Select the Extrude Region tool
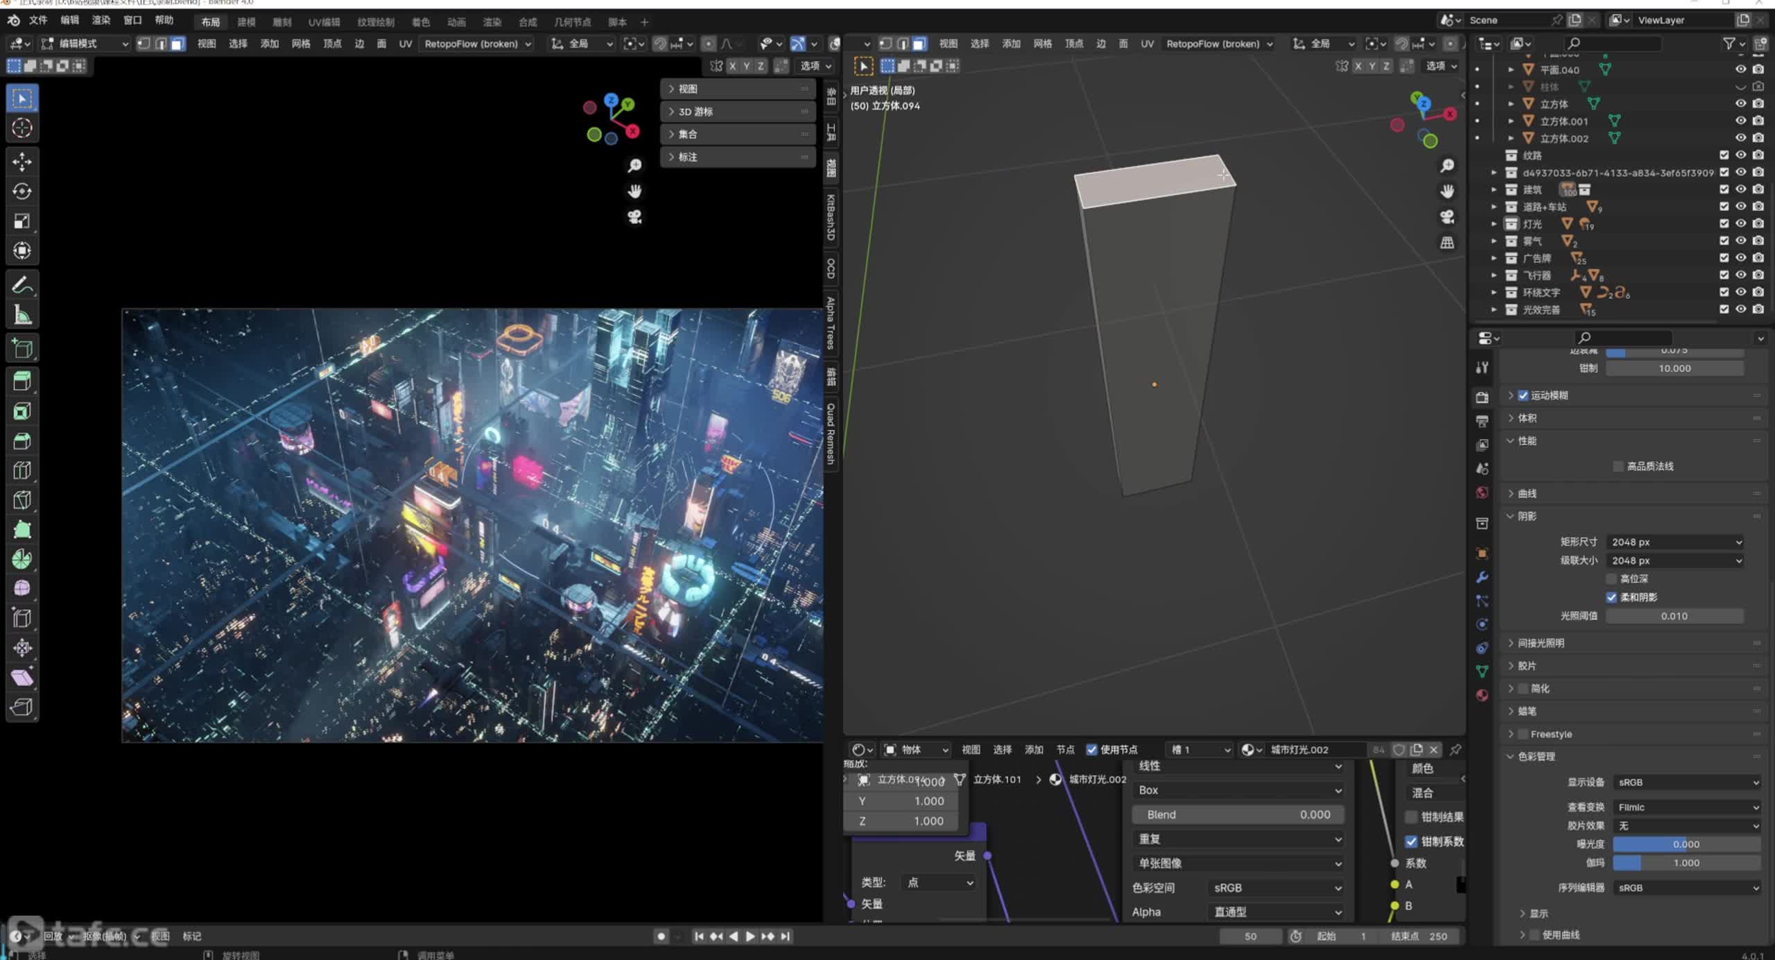This screenshot has height=960, width=1775. pyautogui.click(x=22, y=382)
